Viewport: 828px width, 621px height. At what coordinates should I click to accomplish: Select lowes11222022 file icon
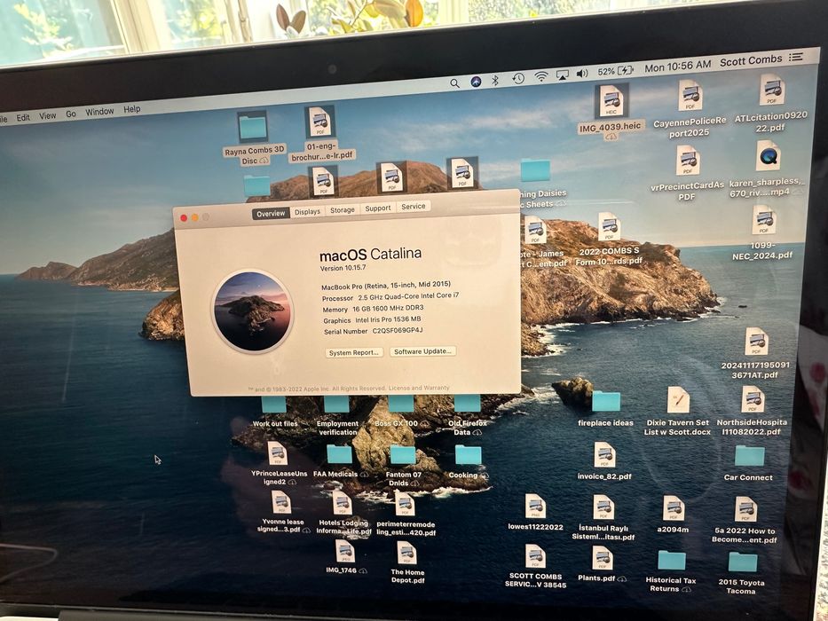(x=535, y=507)
